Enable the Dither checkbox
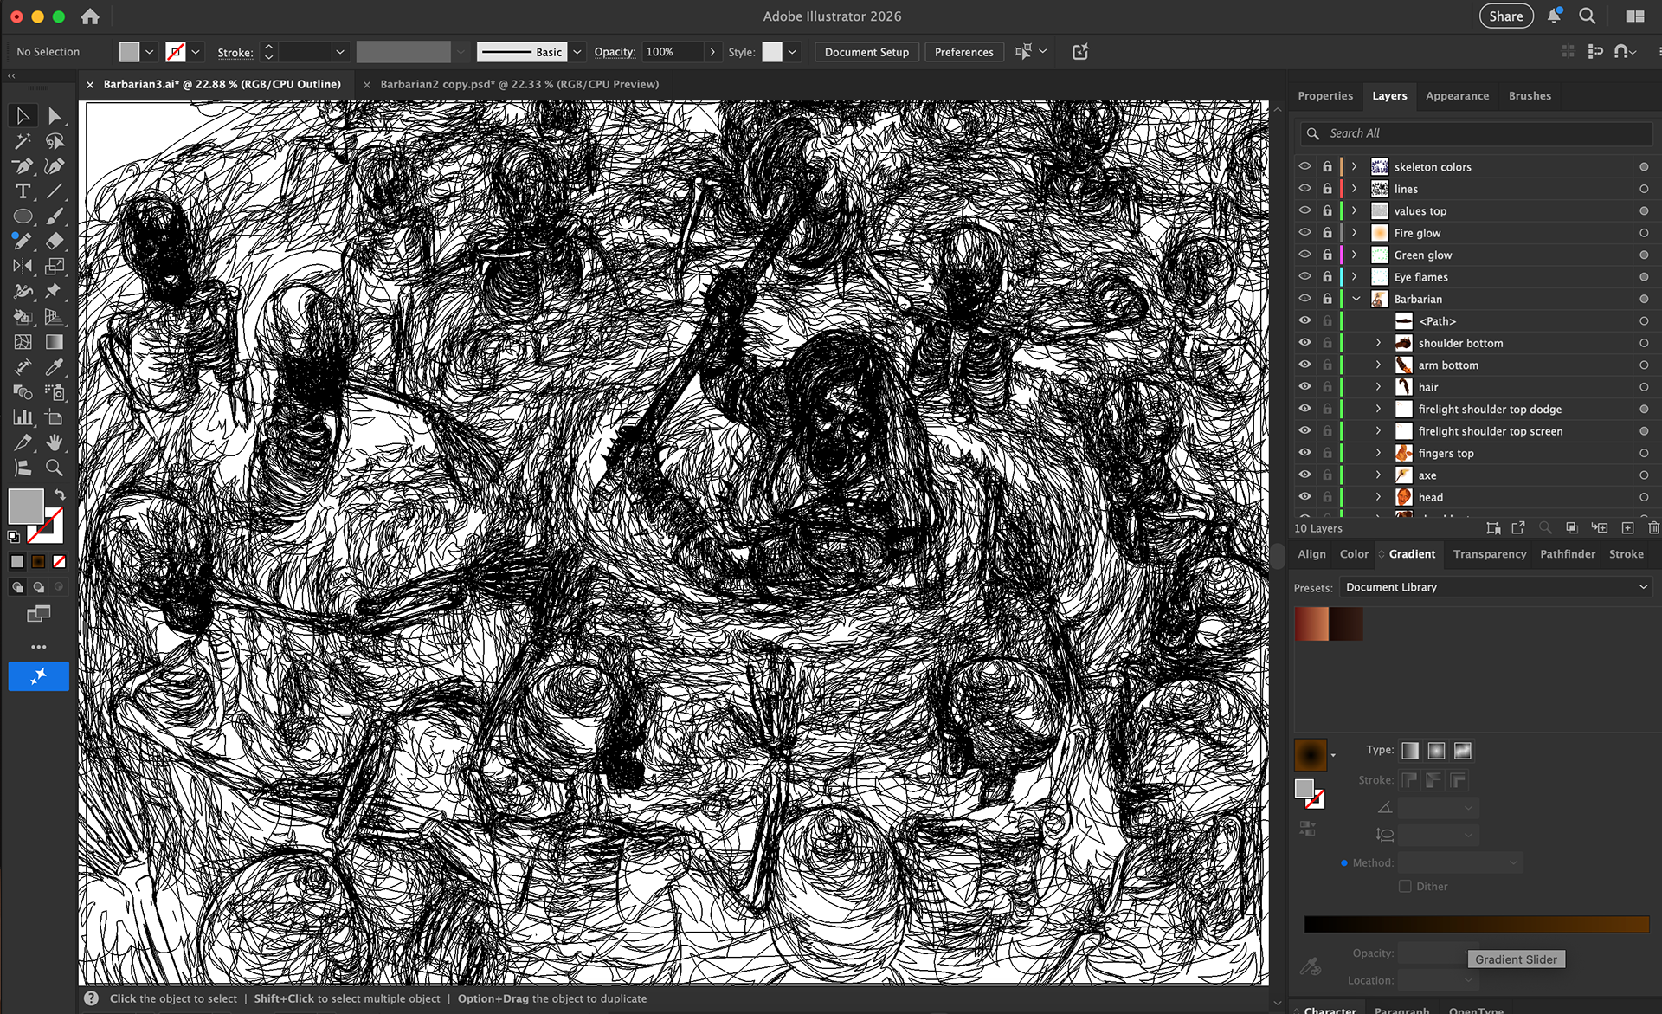The height and width of the screenshot is (1014, 1662). click(x=1405, y=886)
